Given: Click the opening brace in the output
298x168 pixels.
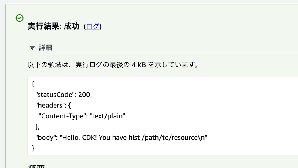Looking at the screenshot, I should tap(33, 84).
